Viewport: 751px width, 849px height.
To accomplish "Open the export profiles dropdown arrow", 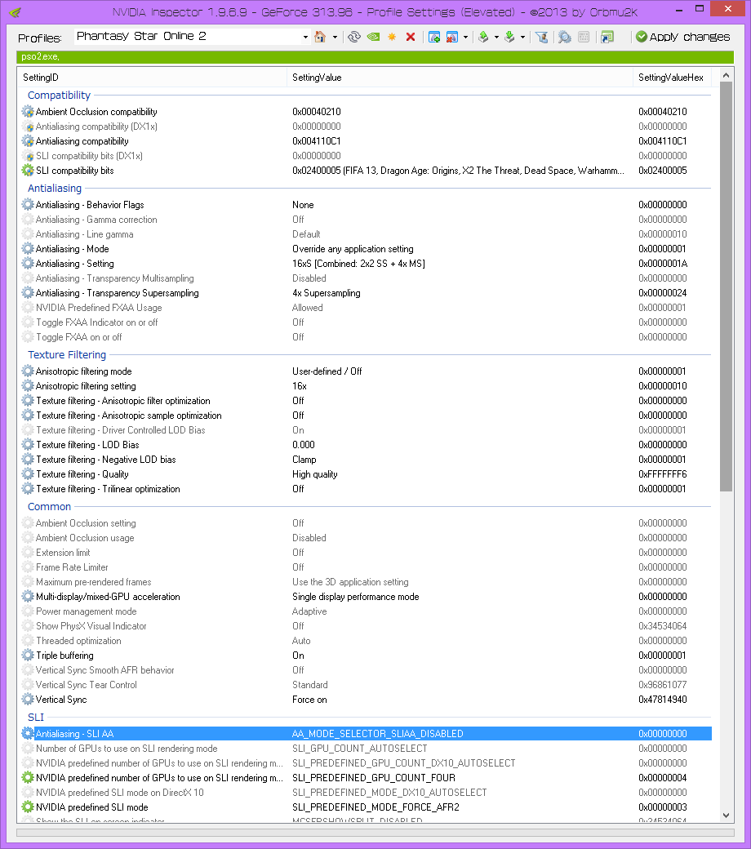I will (496, 38).
